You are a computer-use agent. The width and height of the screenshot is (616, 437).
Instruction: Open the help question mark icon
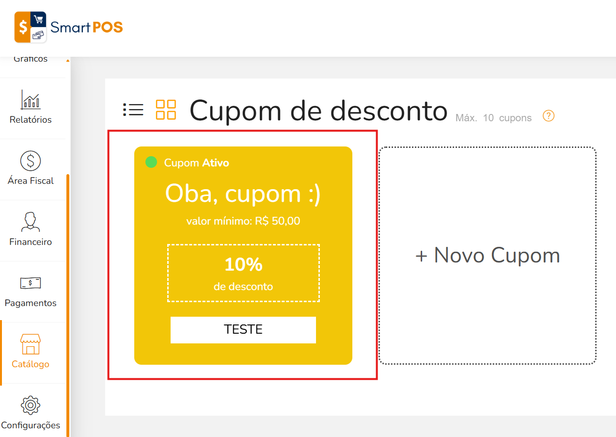pyautogui.click(x=548, y=116)
